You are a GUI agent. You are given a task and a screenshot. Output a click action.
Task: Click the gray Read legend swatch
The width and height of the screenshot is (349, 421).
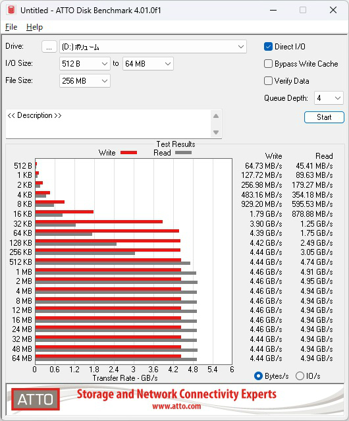[184, 152]
